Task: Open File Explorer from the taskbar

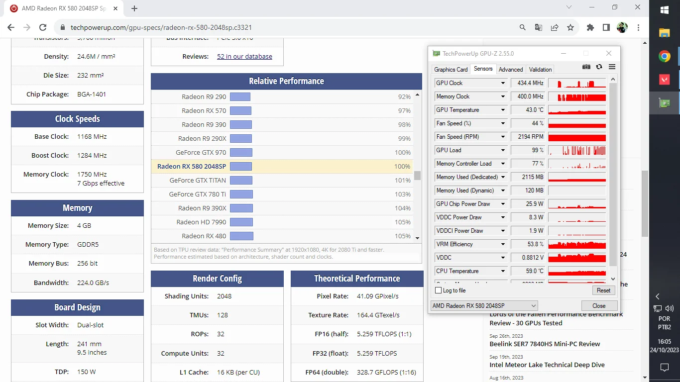Action: tap(665, 33)
